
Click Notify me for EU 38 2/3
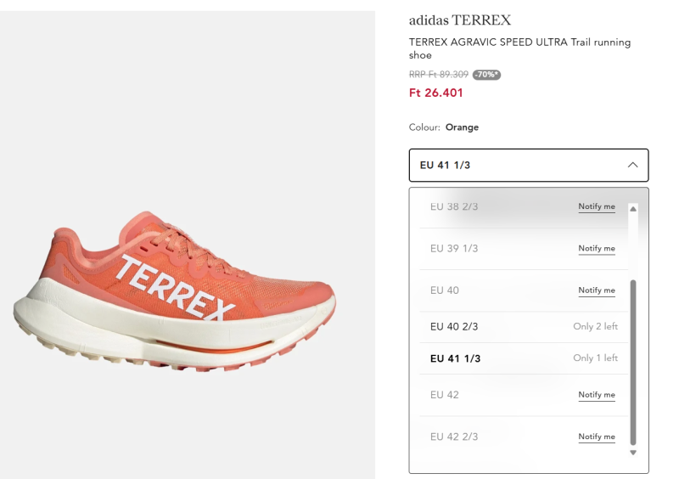(x=597, y=207)
